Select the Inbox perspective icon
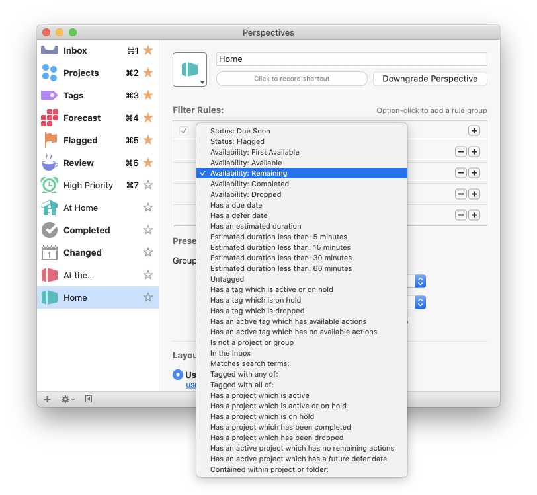The image size is (537, 495). pyautogui.click(x=50, y=50)
